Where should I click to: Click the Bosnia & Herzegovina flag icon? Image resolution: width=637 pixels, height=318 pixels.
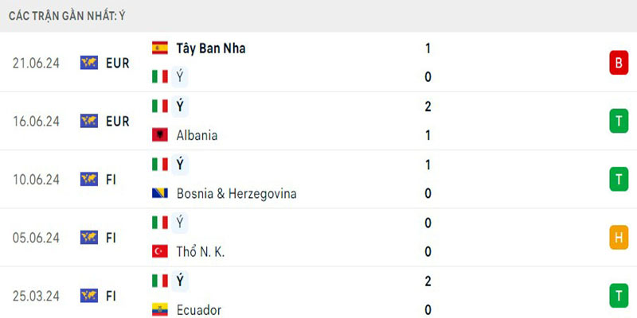(x=160, y=193)
